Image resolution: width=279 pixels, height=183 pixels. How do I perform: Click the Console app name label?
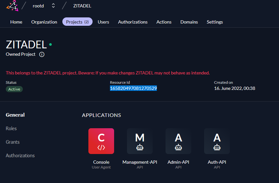[101, 162]
